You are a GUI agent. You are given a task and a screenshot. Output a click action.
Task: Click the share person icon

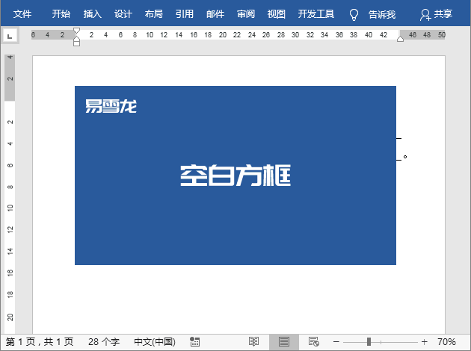click(x=425, y=15)
